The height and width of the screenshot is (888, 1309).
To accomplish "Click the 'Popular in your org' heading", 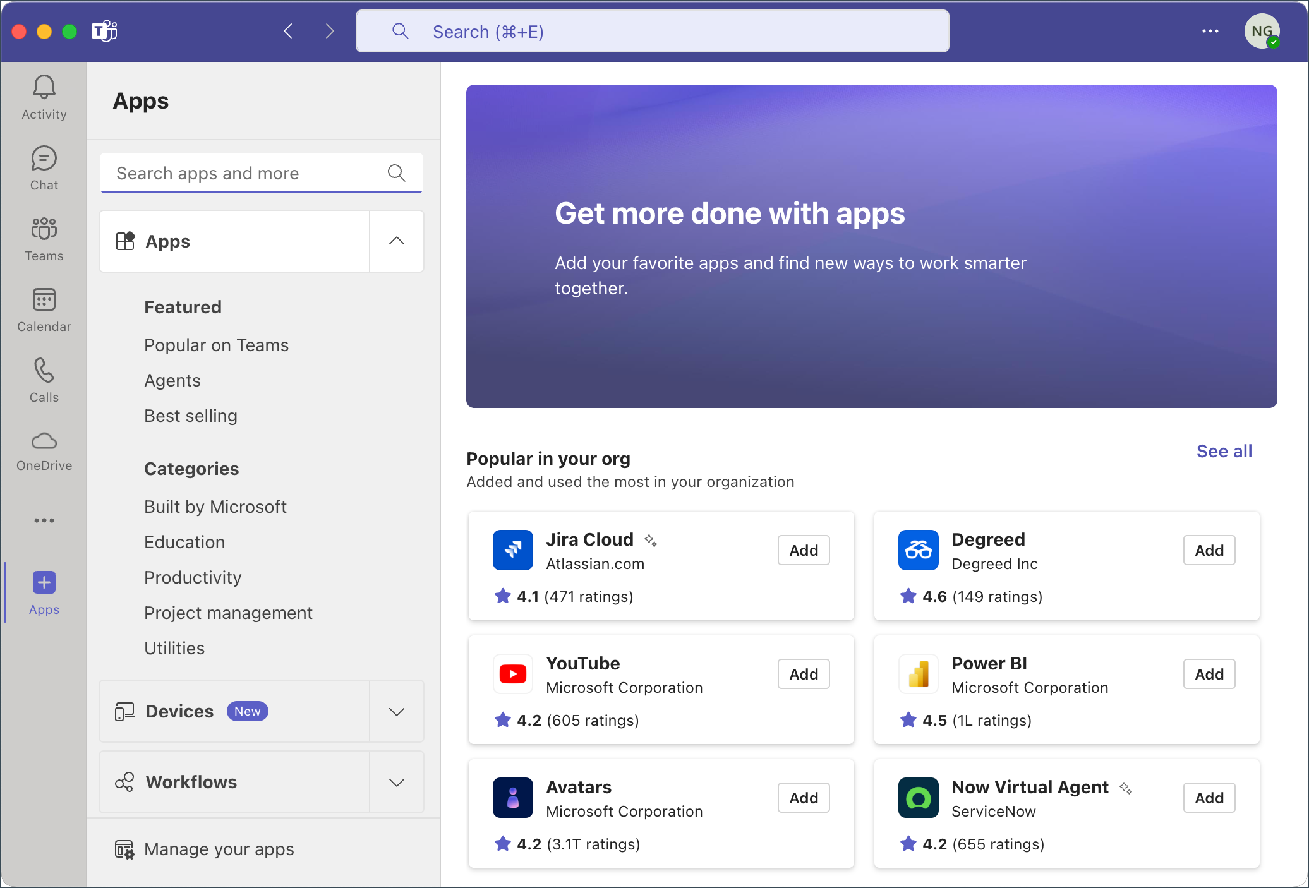I will [548, 459].
